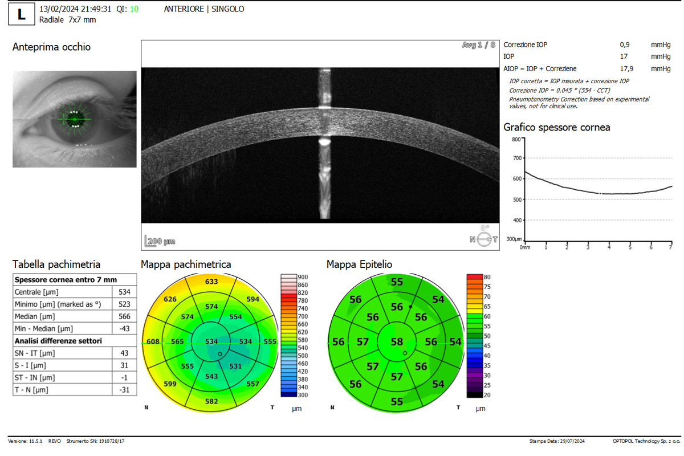Viewport: 684px width, 456px height.
Task: Select the small circle marker on epithelium map
Action: pos(405,353)
